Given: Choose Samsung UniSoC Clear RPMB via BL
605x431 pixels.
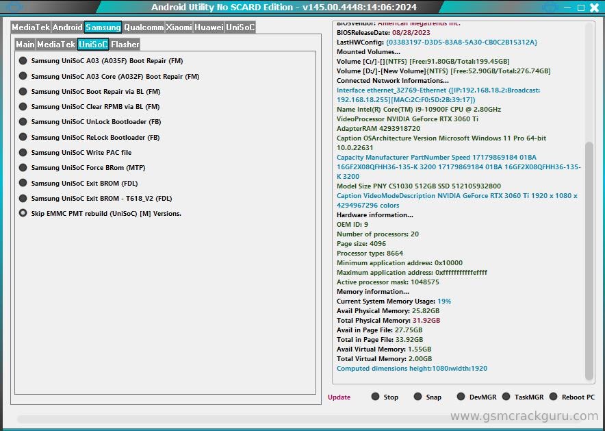Looking at the screenshot, I should click(x=89, y=107).
